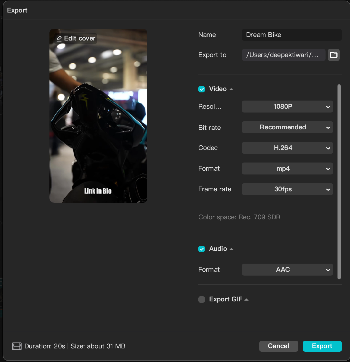
Task: Open the video Format dropdown showing mp4
Action: pos(287,168)
